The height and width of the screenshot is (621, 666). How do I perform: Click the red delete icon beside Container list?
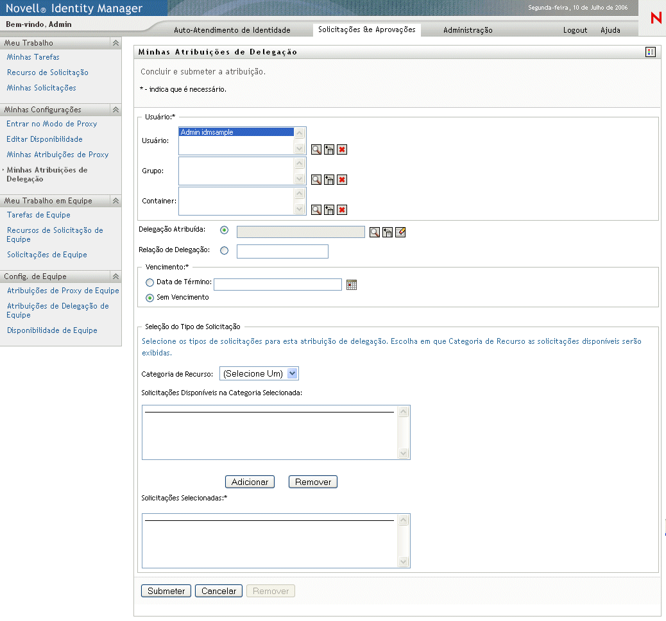click(x=342, y=210)
